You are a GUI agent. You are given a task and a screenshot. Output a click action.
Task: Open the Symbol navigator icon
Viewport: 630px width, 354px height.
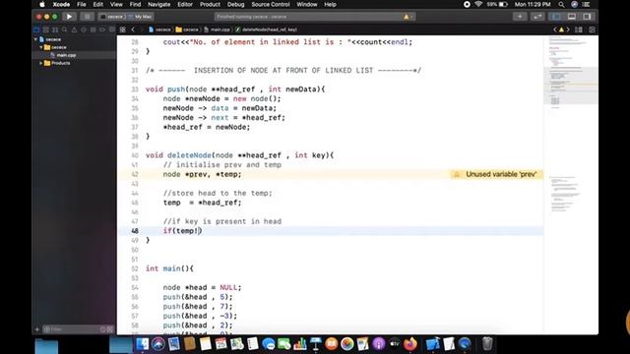[x=55, y=29]
